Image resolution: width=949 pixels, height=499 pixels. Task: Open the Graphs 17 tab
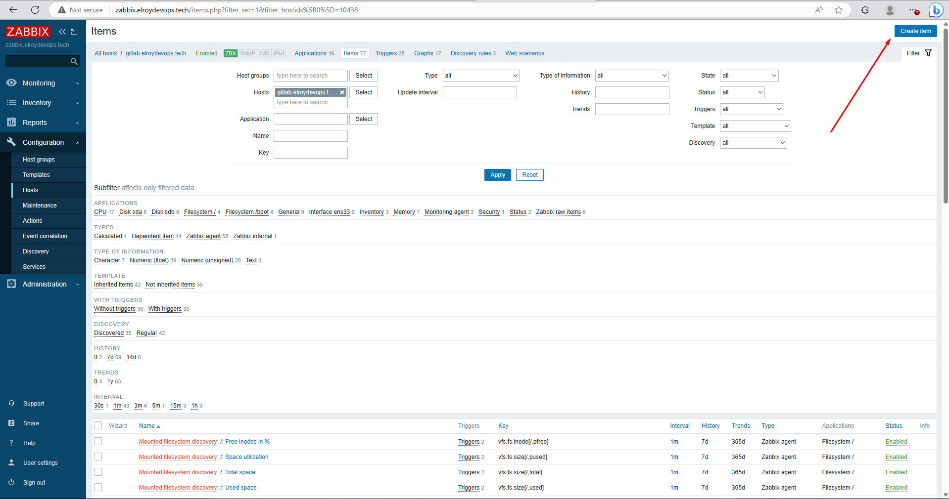point(427,53)
